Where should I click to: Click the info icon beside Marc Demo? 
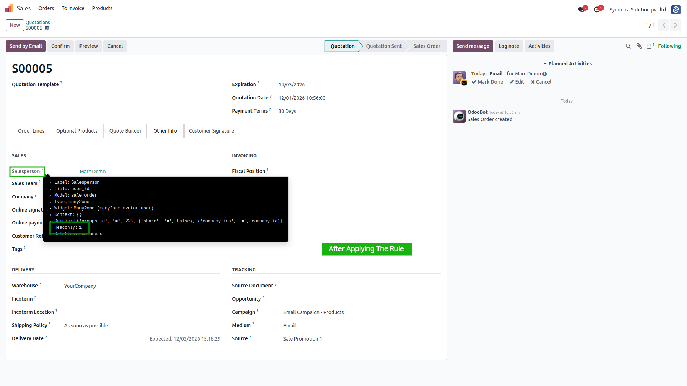(545, 74)
